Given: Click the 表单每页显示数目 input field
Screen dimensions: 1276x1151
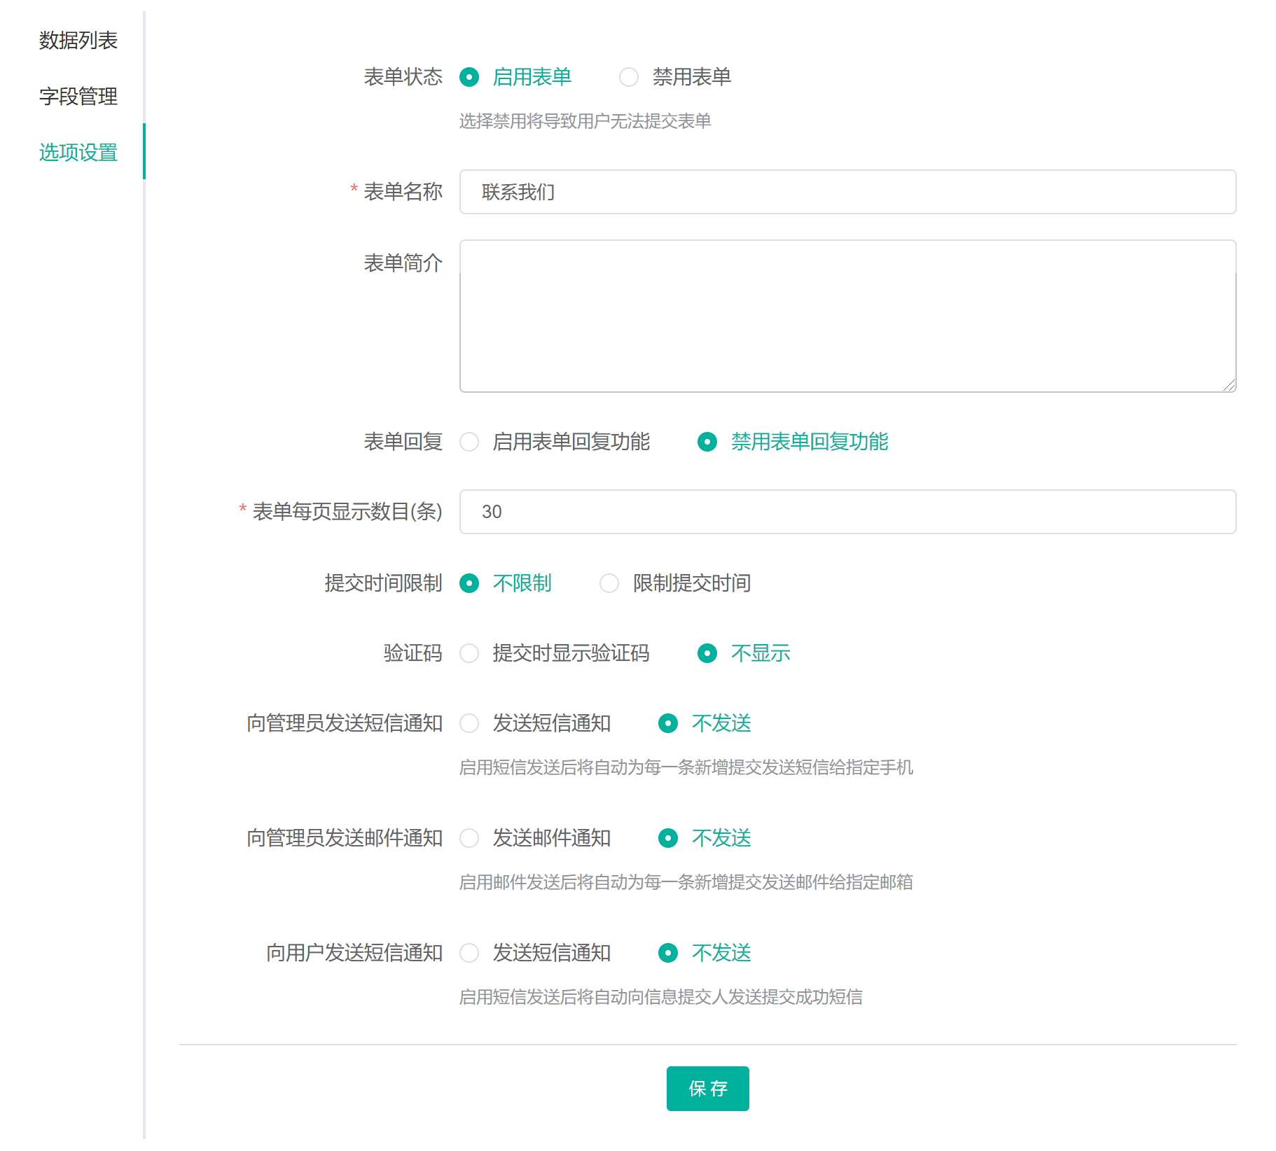Looking at the screenshot, I should click(847, 512).
